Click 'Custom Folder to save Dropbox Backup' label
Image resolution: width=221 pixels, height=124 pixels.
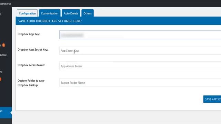click(x=31, y=83)
